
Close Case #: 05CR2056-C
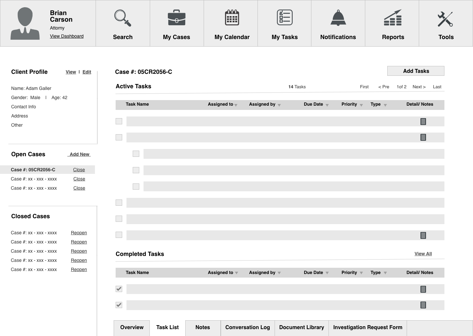[79, 170]
